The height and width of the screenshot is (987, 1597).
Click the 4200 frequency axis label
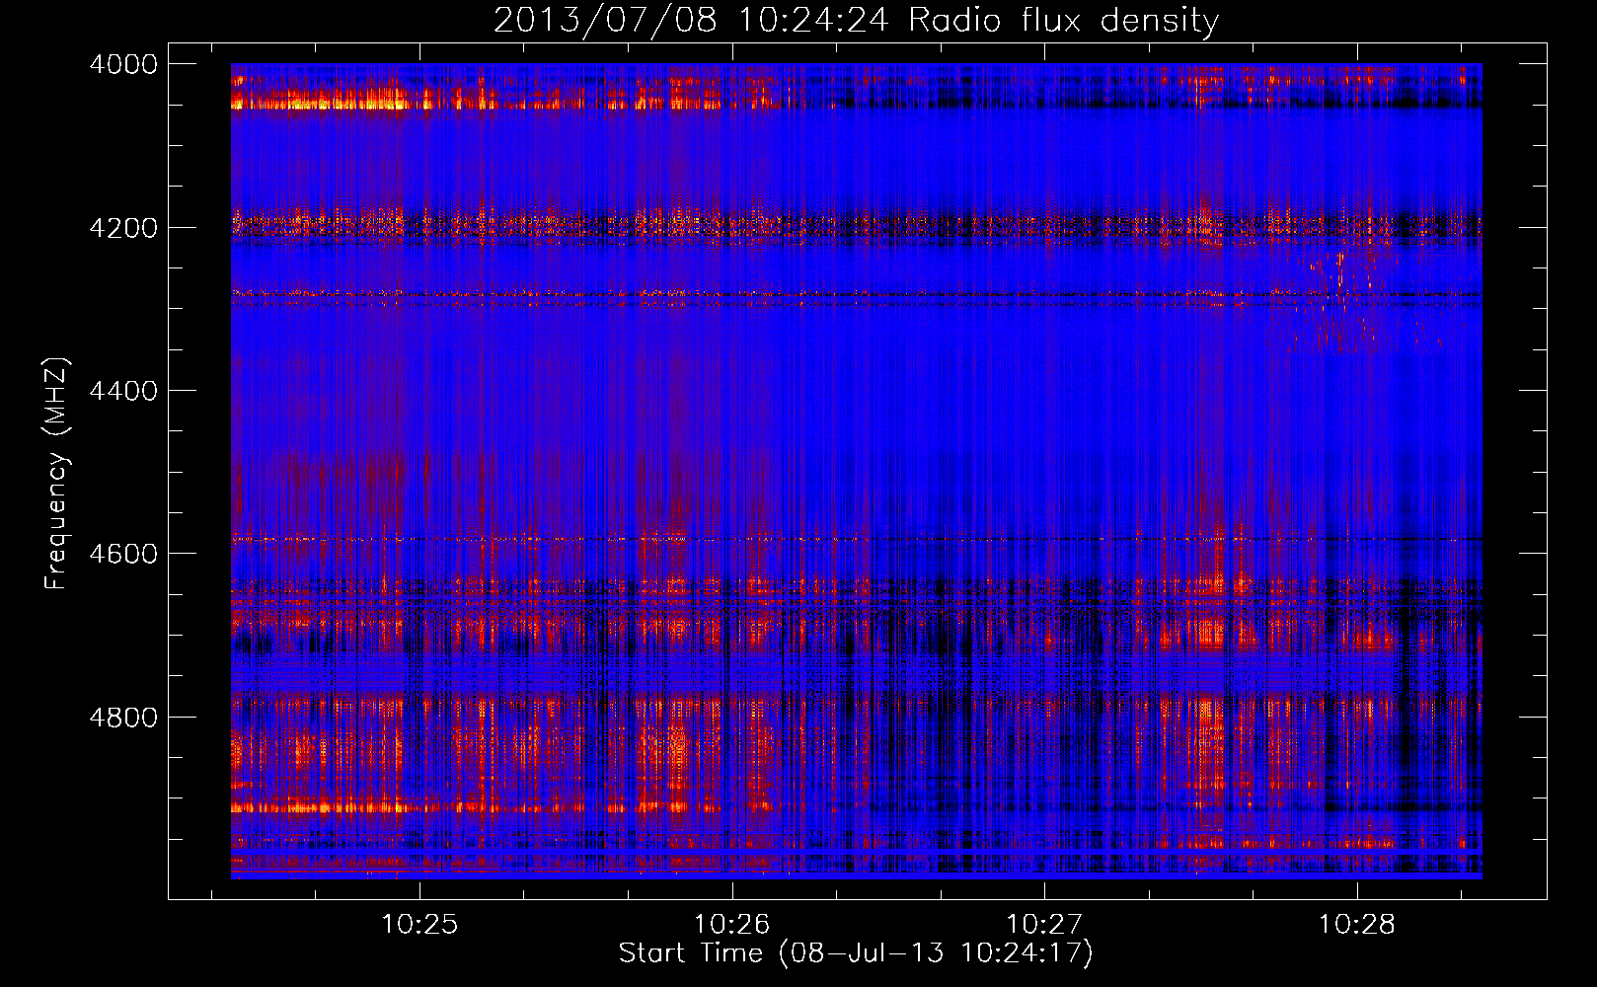pos(123,228)
